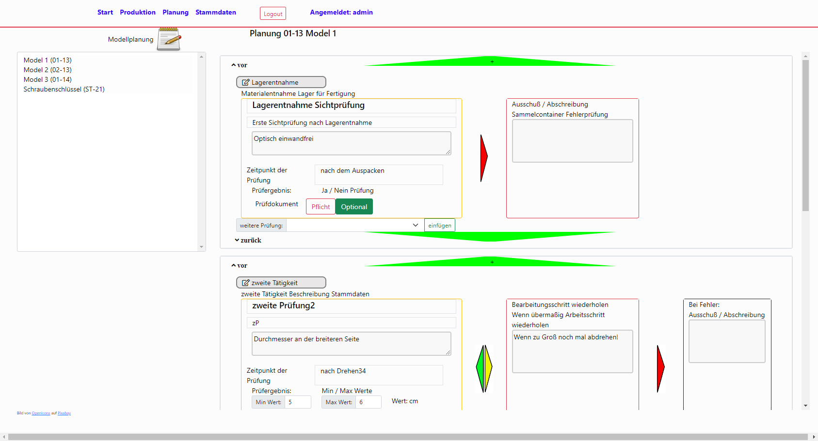
Task: Set Prüfdokument to Optional
Action: pyautogui.click(x=354, y=207)
